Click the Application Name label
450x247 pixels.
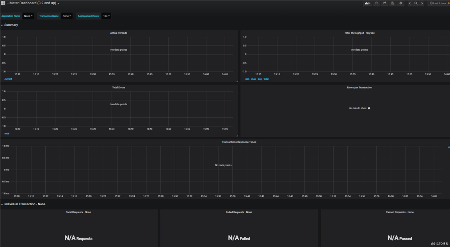tap(11, 16)
